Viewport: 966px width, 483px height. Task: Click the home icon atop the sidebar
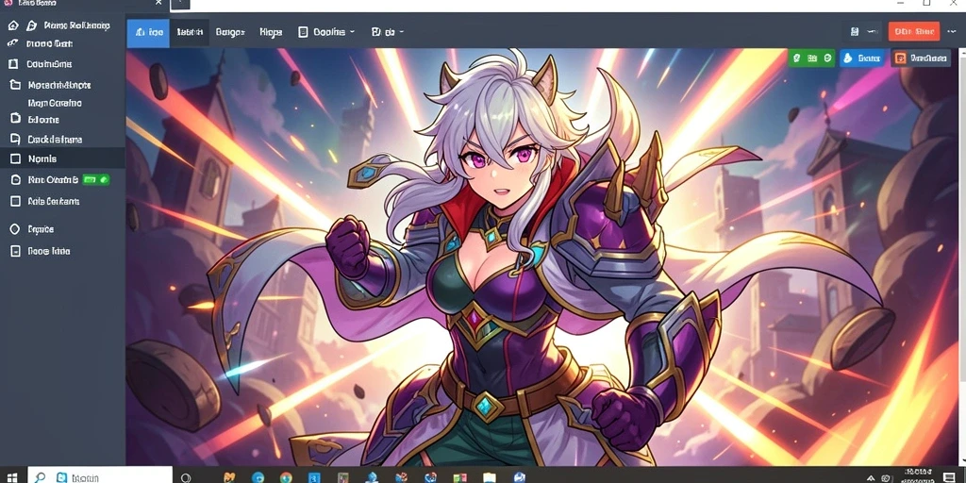(13, 25)
